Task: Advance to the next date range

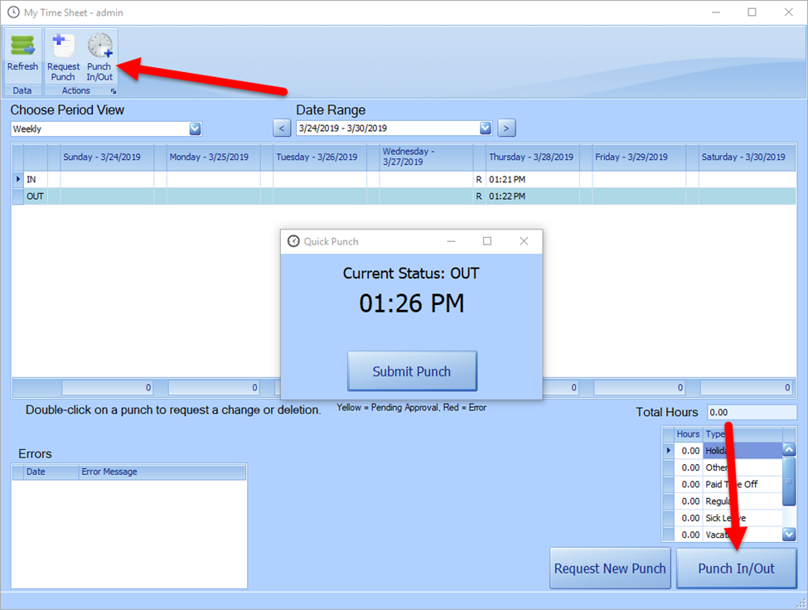Action: click(507, 128)
